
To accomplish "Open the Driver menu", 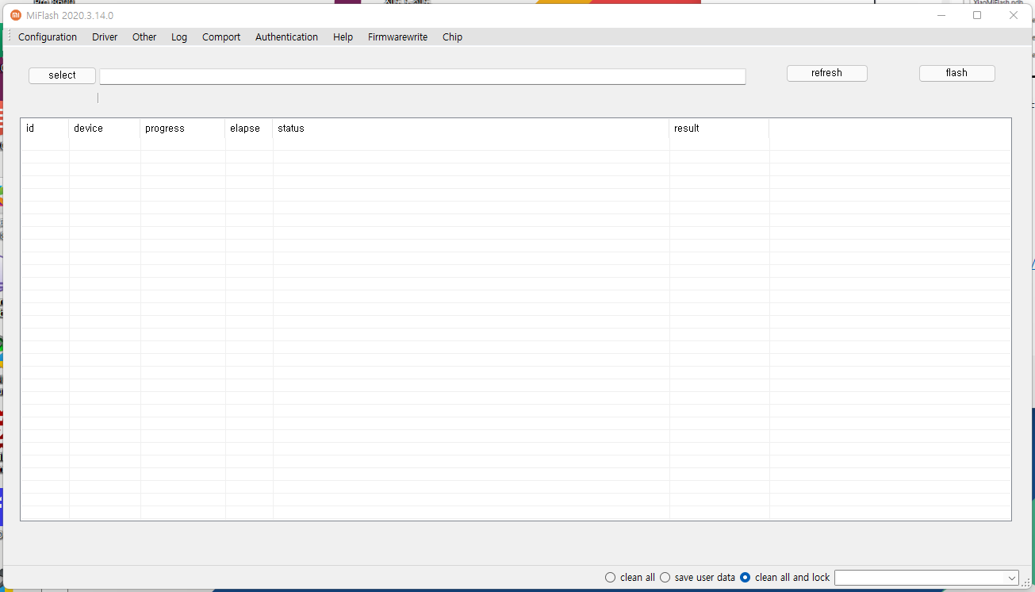I will [105, 37].
